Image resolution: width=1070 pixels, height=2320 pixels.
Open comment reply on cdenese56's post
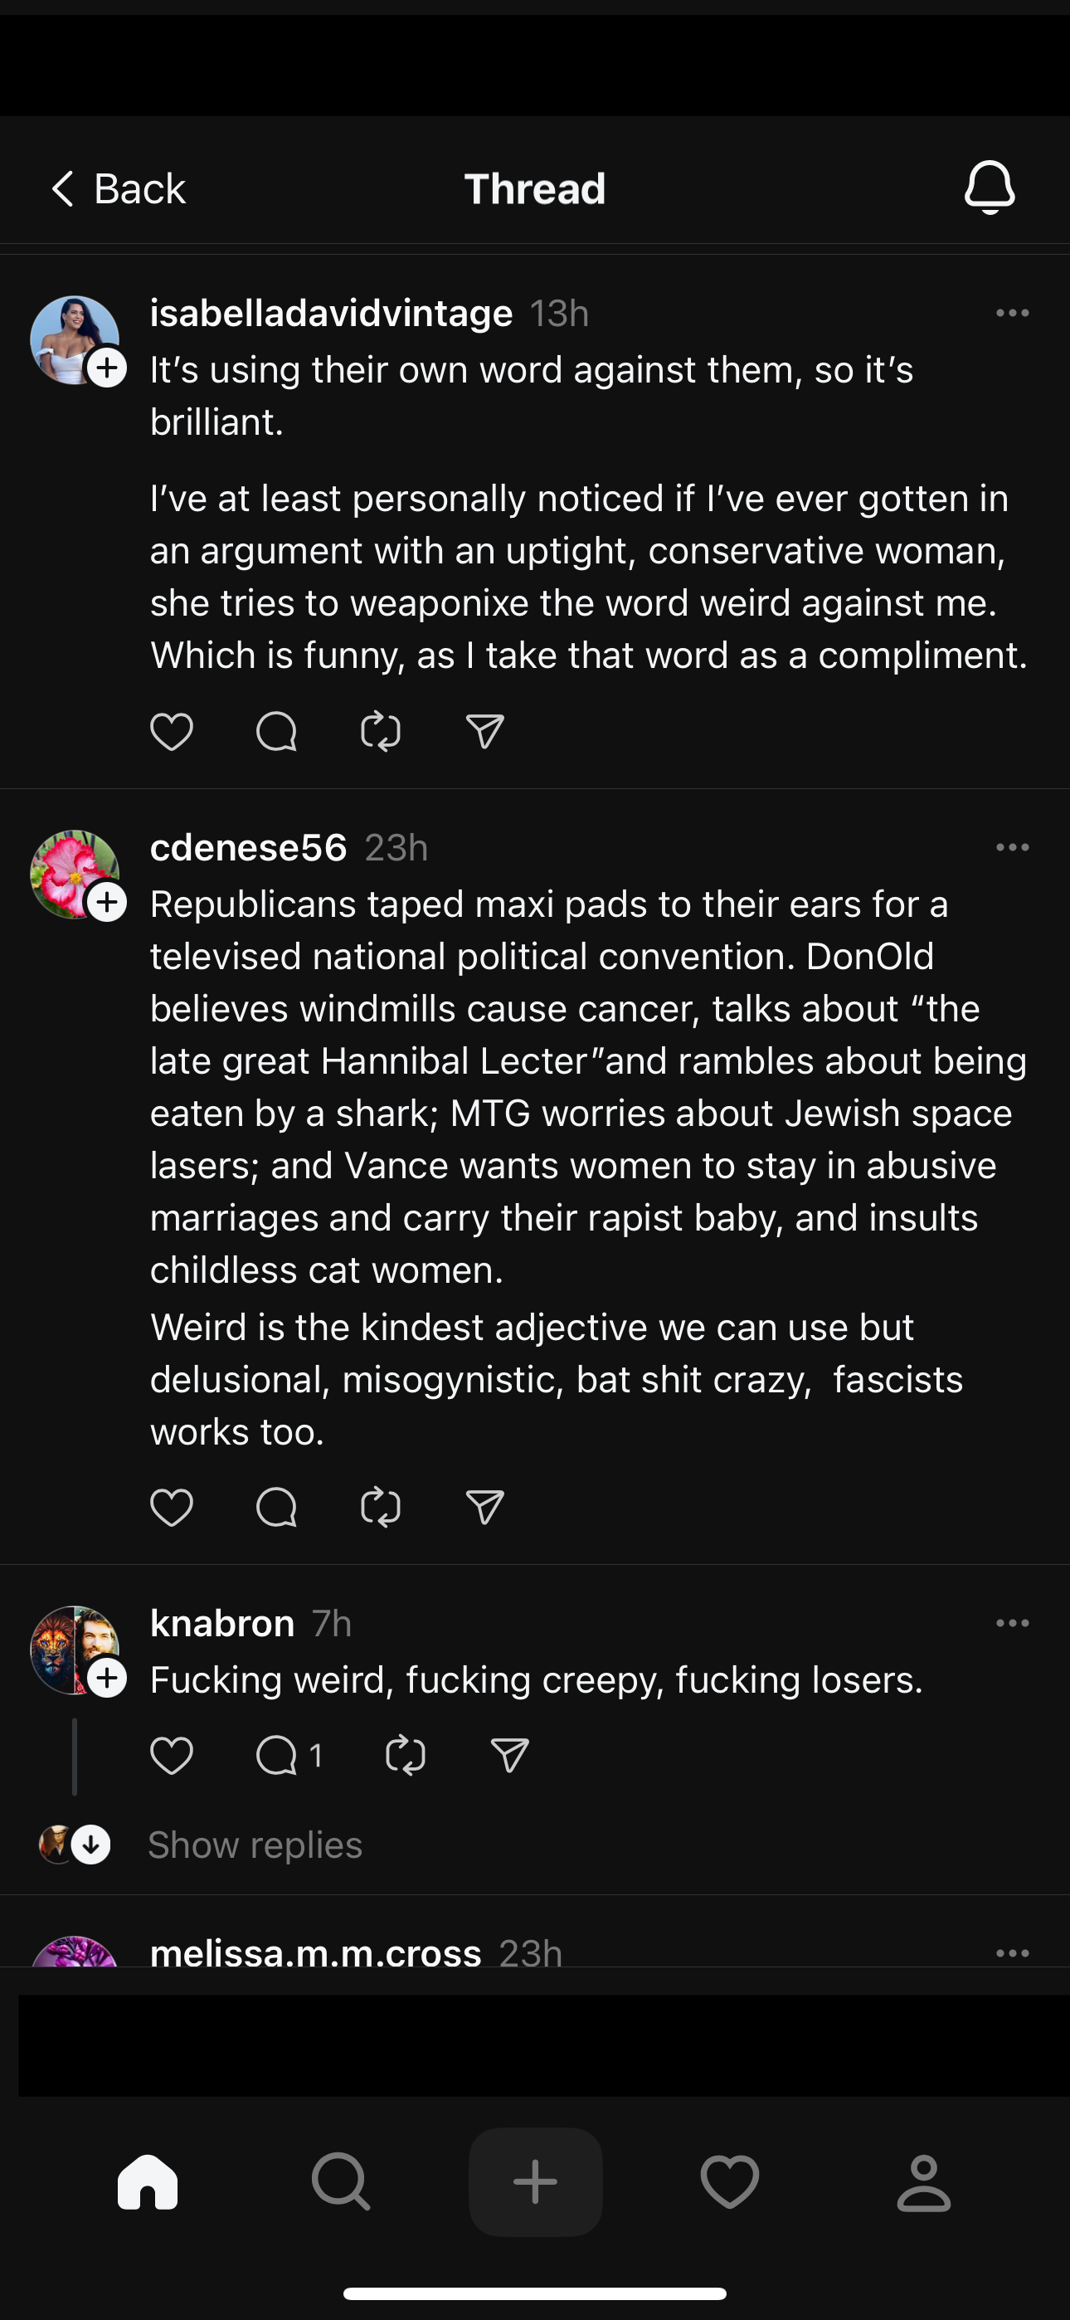(x=275, y=1508)
